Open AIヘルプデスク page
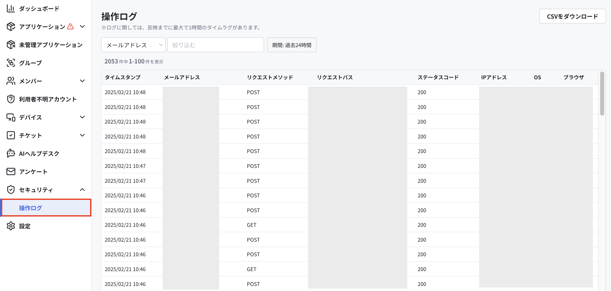Viewport: 611px width, 291px height. (x=39, y=154)
